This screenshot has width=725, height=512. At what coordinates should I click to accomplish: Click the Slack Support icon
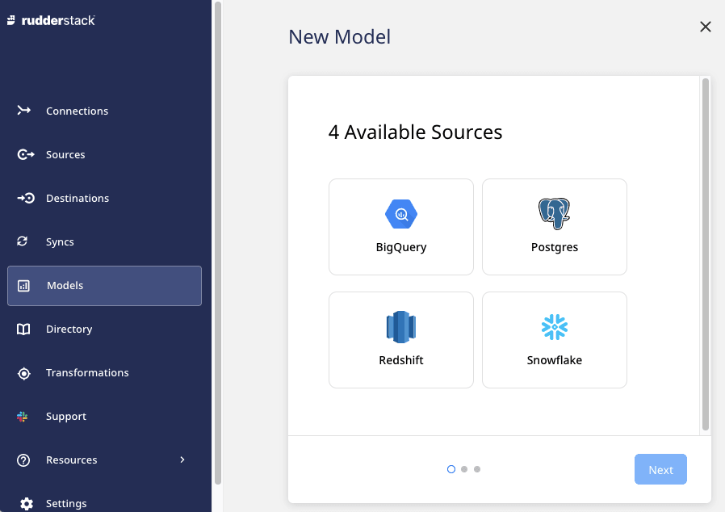click(23, 417)
